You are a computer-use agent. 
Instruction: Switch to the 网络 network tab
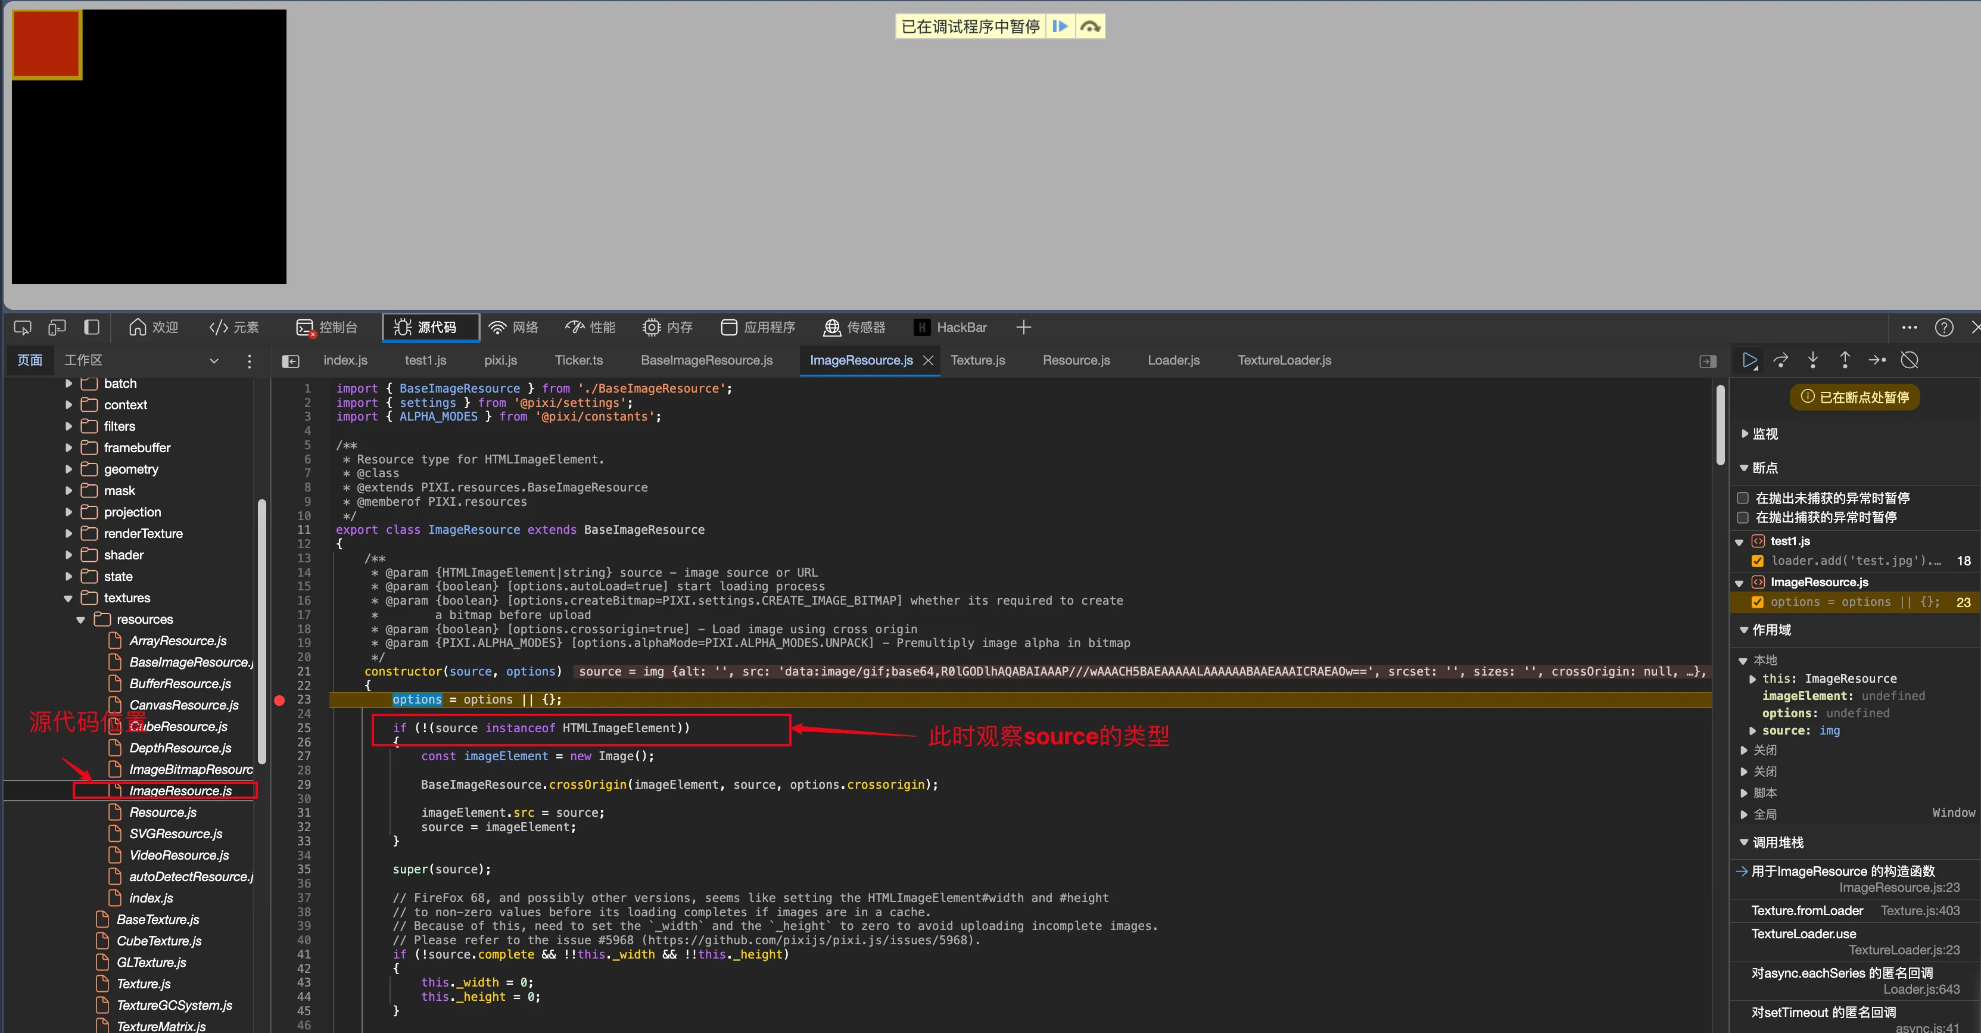513,328
